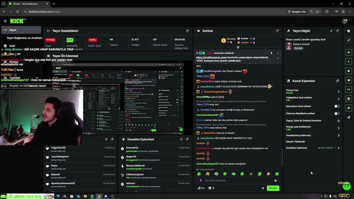Open Gelir in left navigation
354x199 pixels.
[12, 46]
